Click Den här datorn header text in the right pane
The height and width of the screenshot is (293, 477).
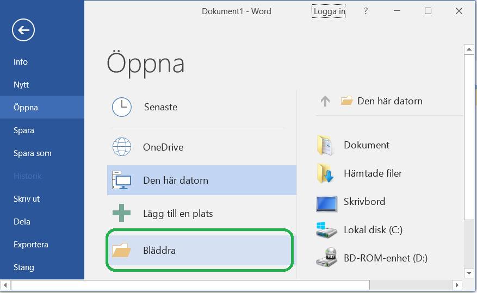point(390,101)
